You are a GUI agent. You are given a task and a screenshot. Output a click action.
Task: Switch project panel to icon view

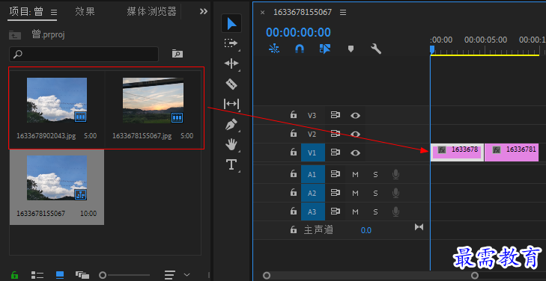pyautogui.click(x=60, y=275)
